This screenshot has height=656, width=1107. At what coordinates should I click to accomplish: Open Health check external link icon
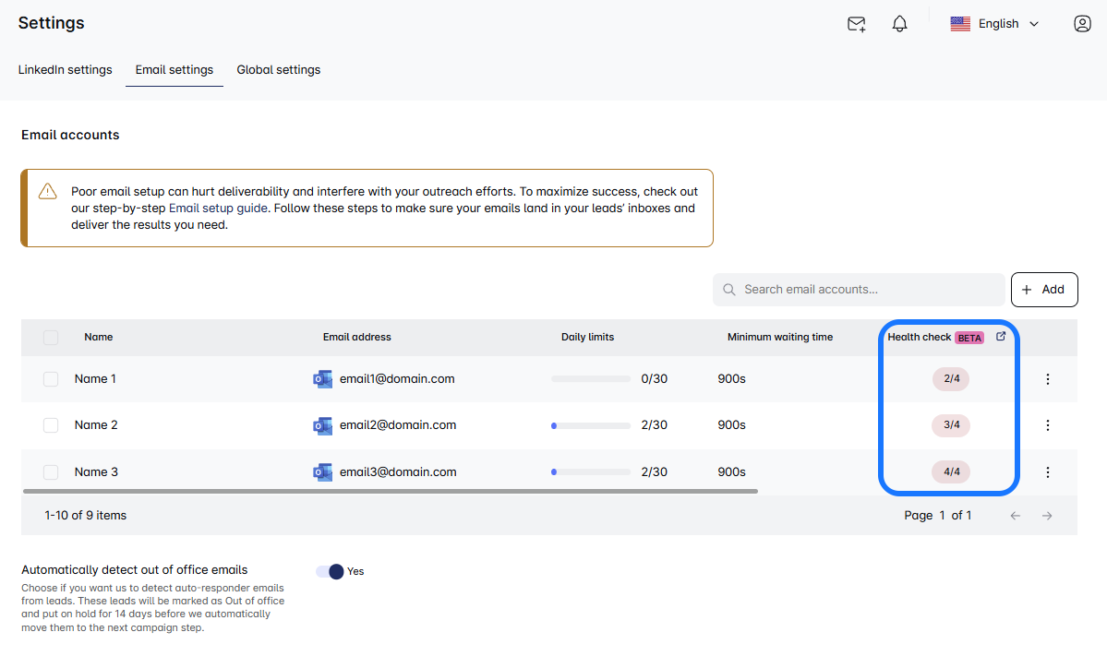point(1001,337)
